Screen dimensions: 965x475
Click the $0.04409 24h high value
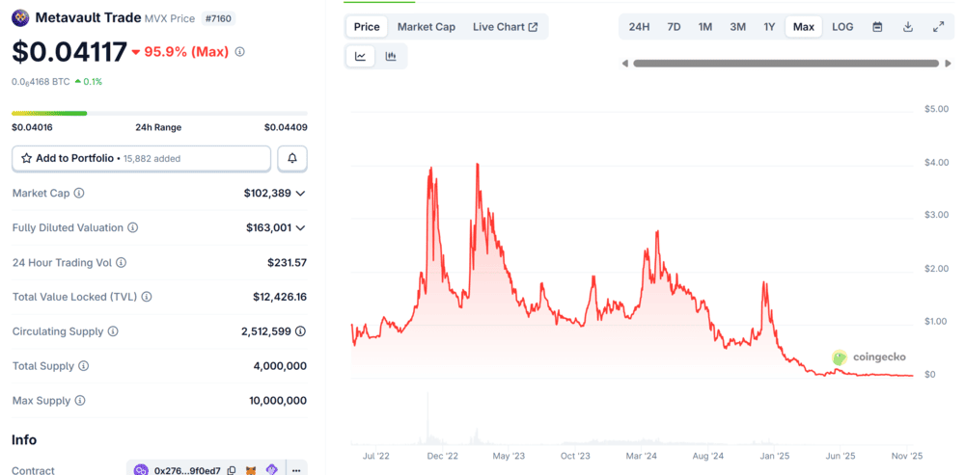click(x=286, y=128)
